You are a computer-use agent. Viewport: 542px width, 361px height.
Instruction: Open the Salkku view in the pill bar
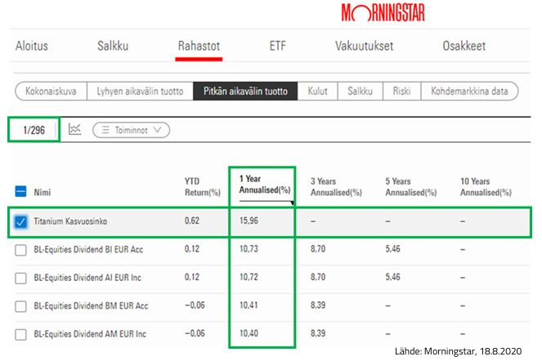(x=361, y=91)
